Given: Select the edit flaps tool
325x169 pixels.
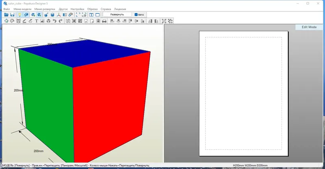Looking at the screenshot, I should click(30, 21).
